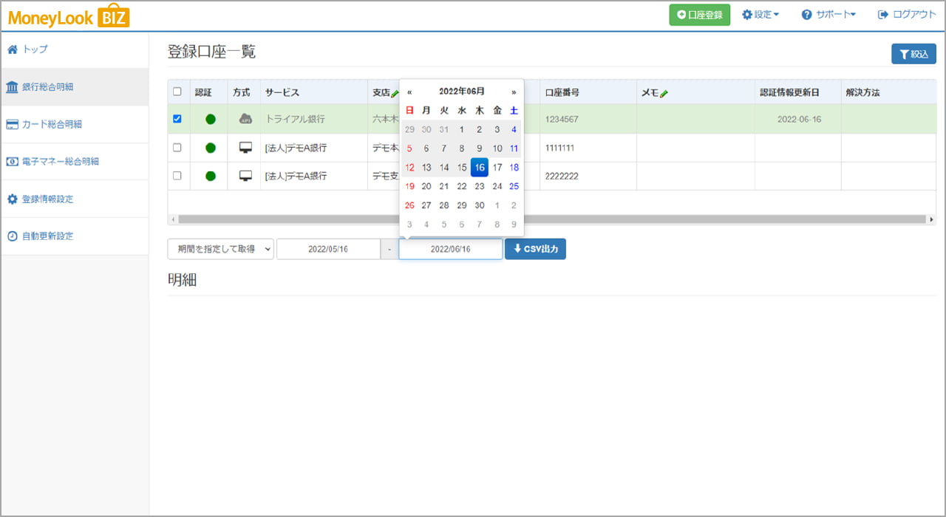The image size is (946, 517).
Task: Click the green 口座登録 button
Action: tap(699, 15)
